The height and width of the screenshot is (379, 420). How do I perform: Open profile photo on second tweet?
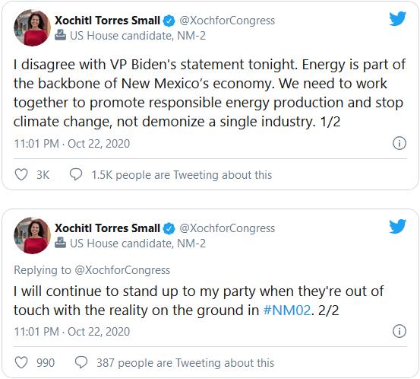(x=32, y=235)
